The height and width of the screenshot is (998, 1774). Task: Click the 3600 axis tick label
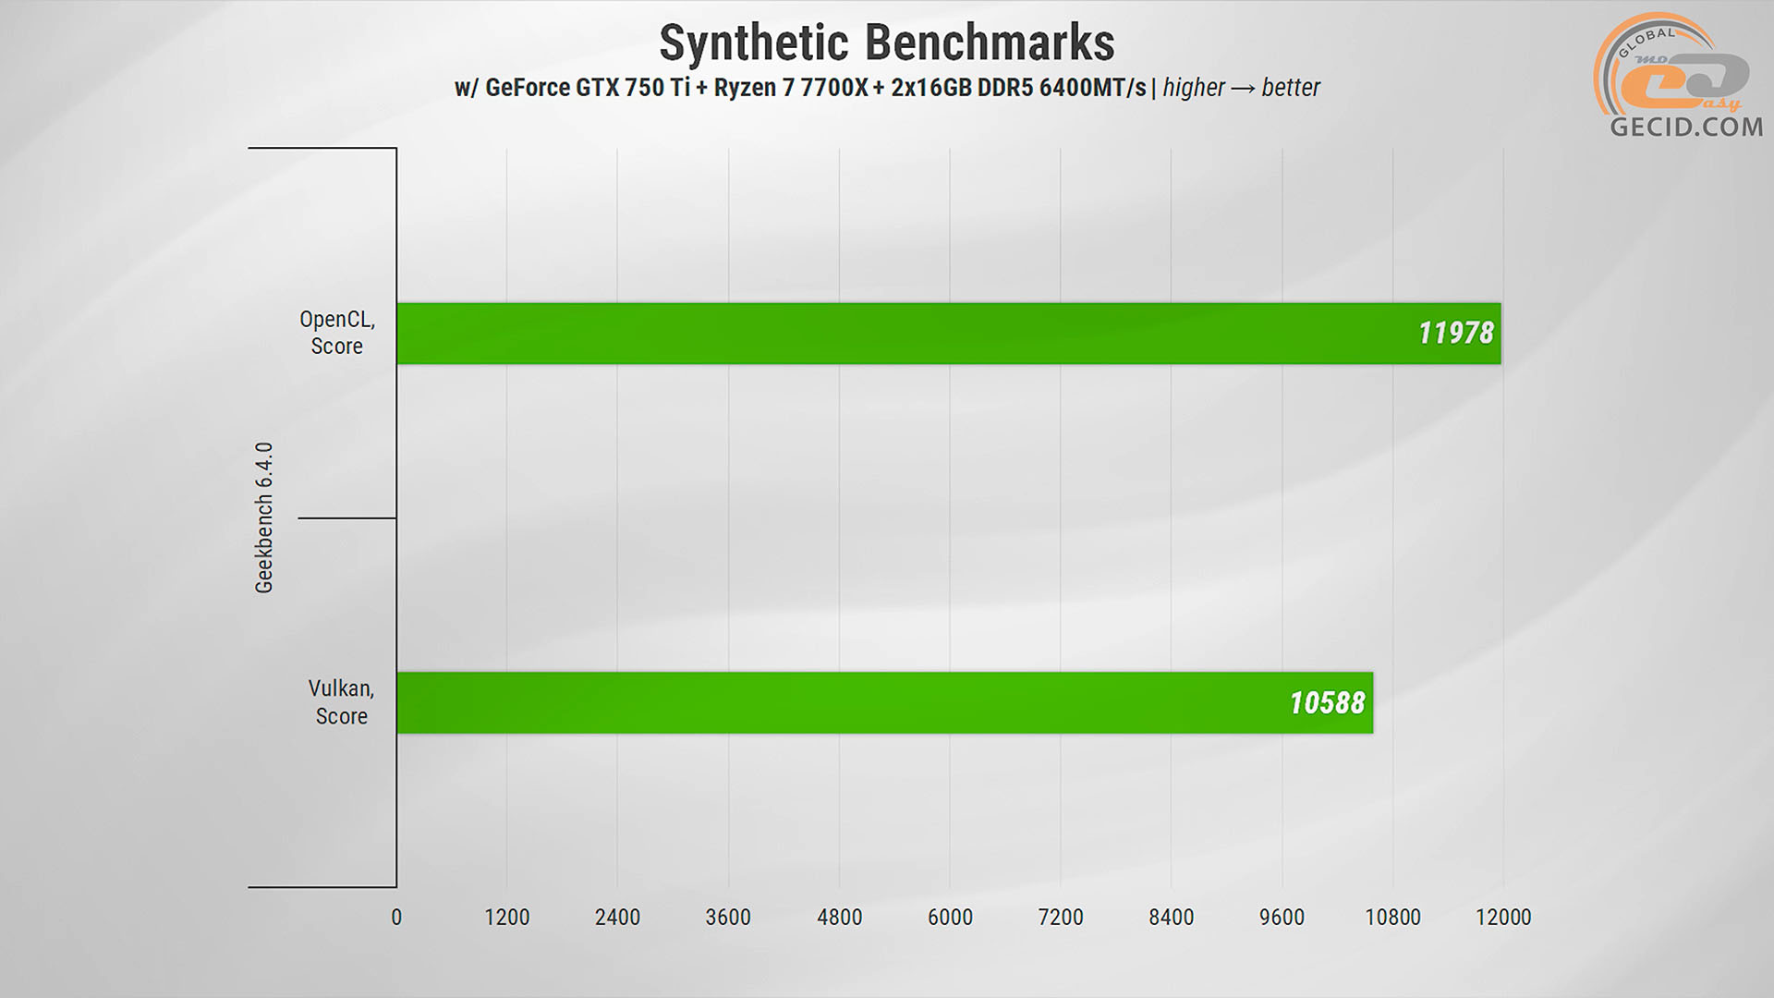pos(728,918)
